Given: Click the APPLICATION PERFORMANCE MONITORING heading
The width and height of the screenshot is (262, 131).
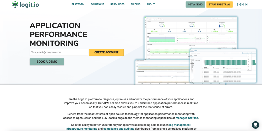Looking at the screenshot, I should coord(58,34).
